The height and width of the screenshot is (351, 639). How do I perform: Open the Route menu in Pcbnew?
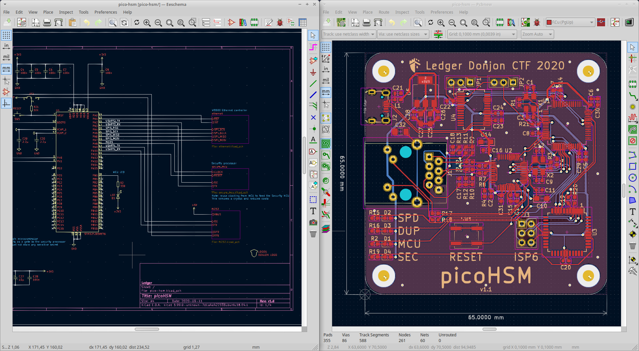[384, 12]
